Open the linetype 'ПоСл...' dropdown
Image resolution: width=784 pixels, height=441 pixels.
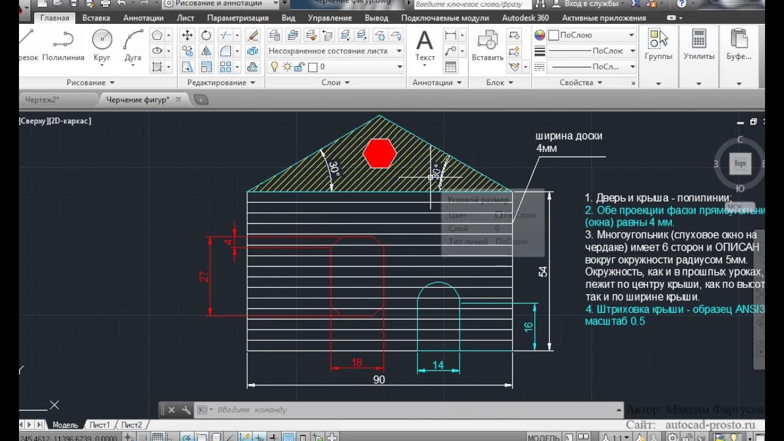click(593, 67)
